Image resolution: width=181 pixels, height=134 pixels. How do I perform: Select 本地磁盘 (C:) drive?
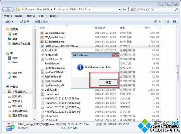pyautogui.click(x=18, y=91)
